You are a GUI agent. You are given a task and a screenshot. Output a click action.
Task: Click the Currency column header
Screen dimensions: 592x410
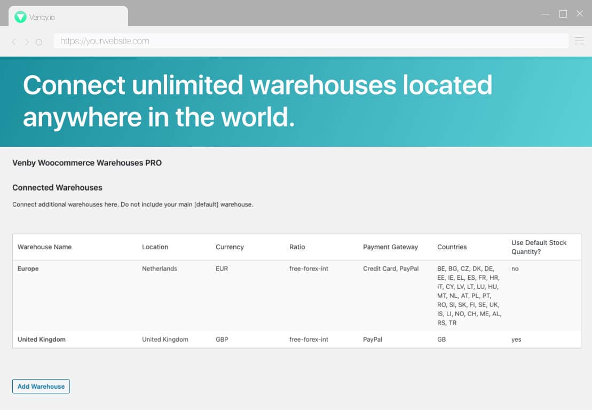point(230,247)
